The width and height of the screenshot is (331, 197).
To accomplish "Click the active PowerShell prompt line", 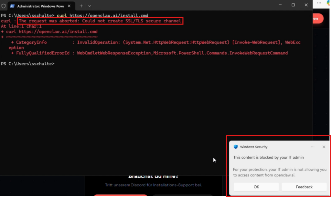I will pyautogui.click(x=28, y=64).
